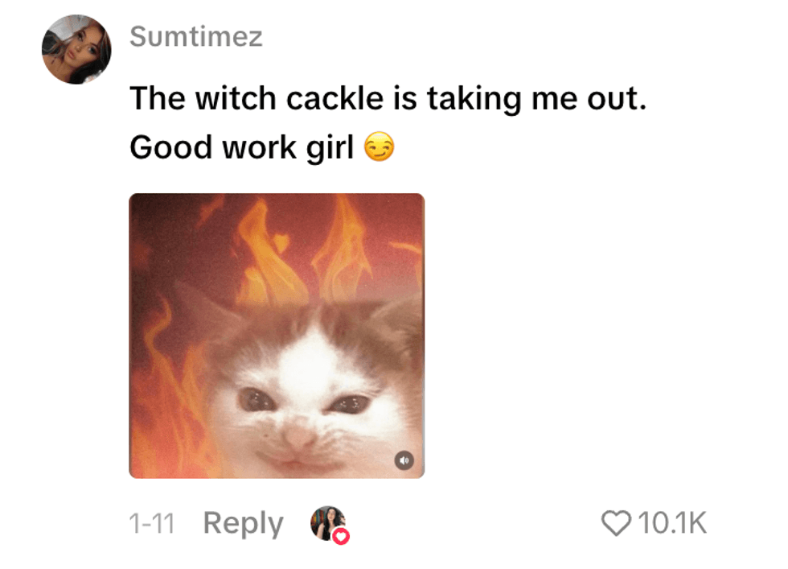Viewport: 788px width, 569px height.
Task: Click the flames above the cat's head
Action: [x=302, y=252]
